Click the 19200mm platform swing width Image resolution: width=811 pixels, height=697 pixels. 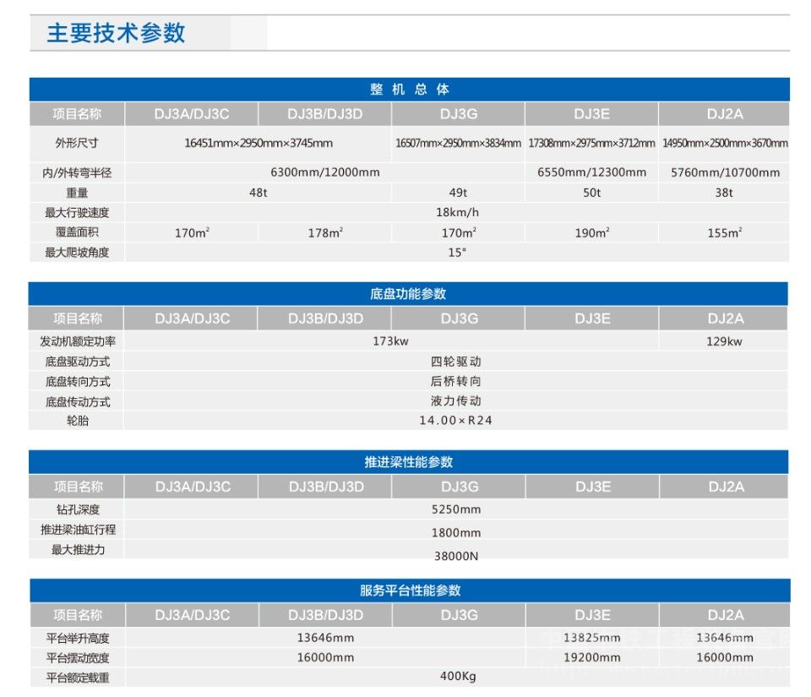pos(591,657)
